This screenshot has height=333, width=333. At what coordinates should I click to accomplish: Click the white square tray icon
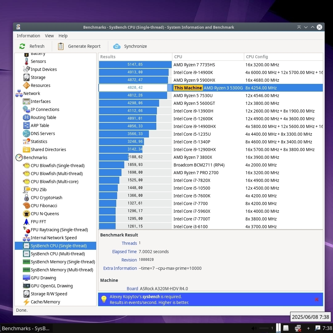click(286, 328)
